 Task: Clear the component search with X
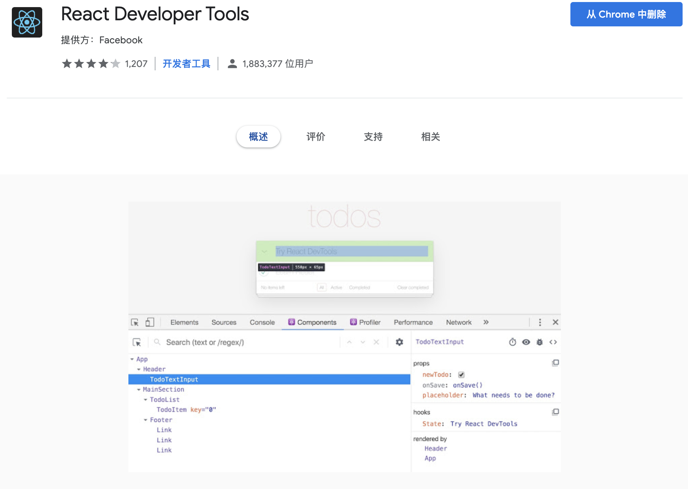point(376,342)
